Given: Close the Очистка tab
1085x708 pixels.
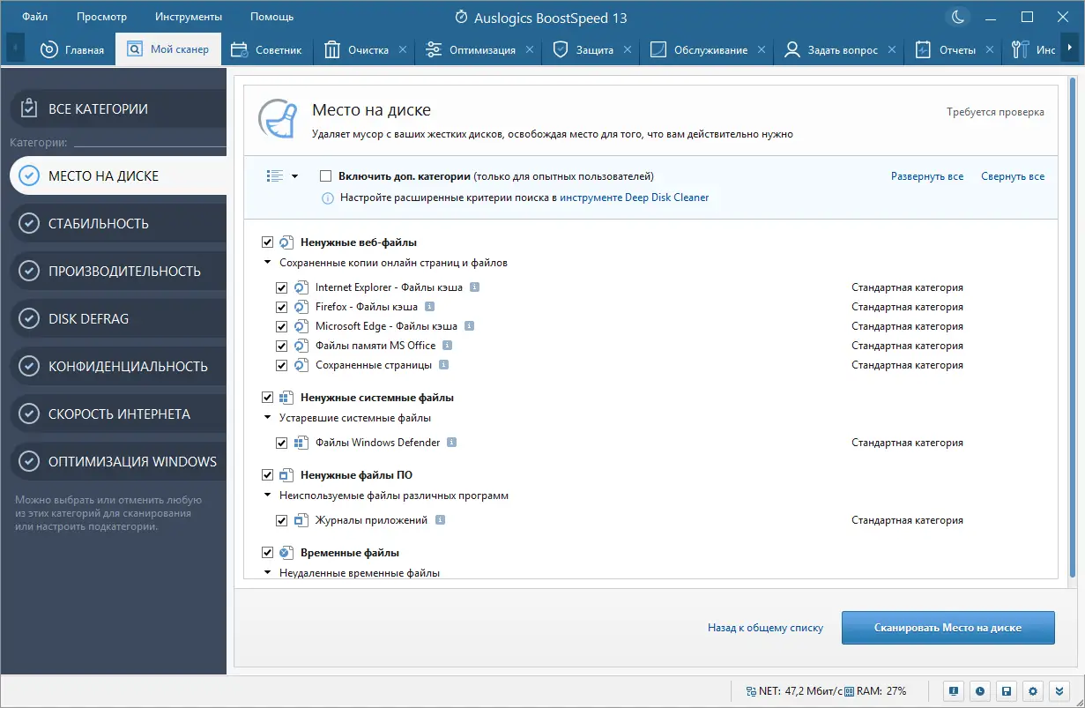Looking at the screenshot, I should (403, 50).
